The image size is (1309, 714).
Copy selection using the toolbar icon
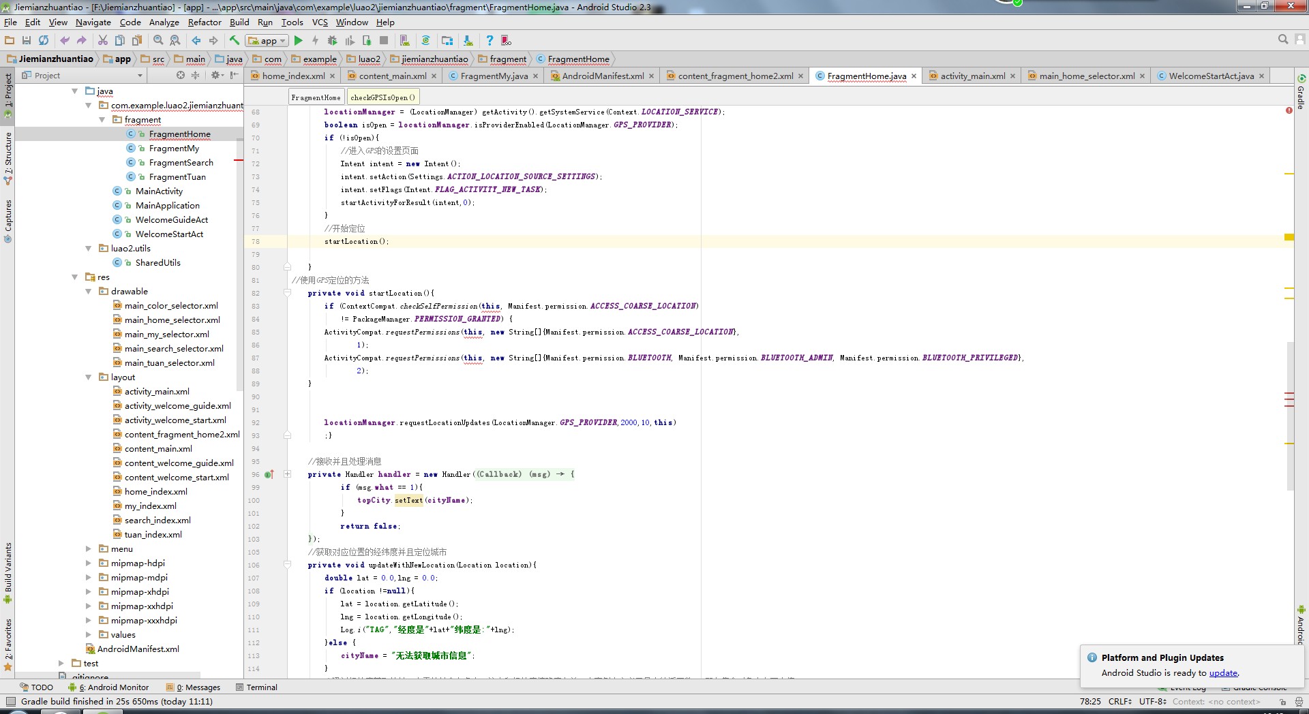(120, 40)
